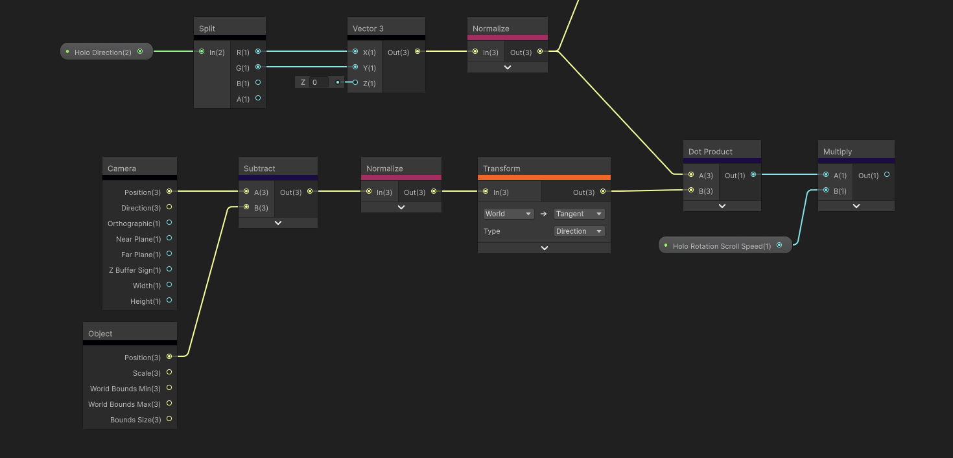Collapse the Subtract node with its chevron
The height and width of the screenshot is (458, 953).
277,222
